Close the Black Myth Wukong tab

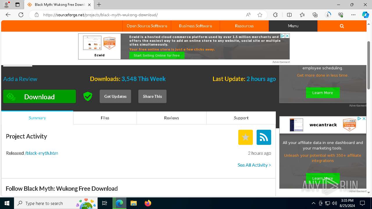(89, 5)
